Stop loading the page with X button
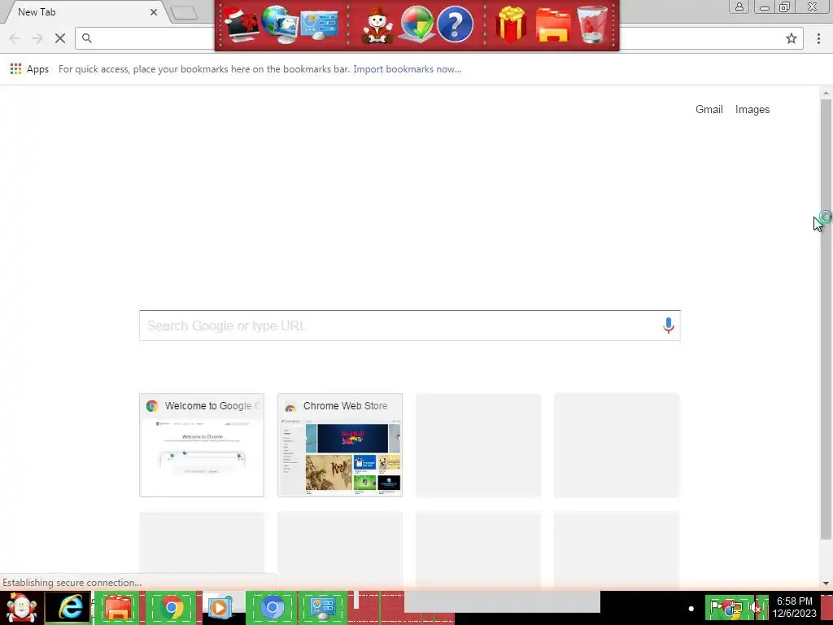The image size is (833, 625). pyautogui.click(x=60, y=38)
